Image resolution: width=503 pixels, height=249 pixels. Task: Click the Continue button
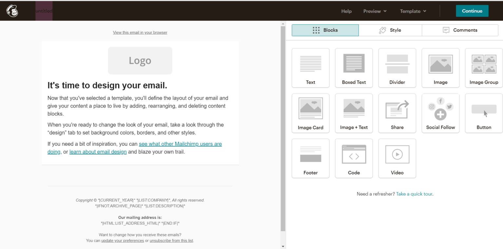(472, 11)
